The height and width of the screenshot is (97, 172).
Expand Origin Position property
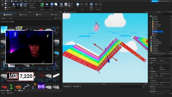(x=149, y=74)
